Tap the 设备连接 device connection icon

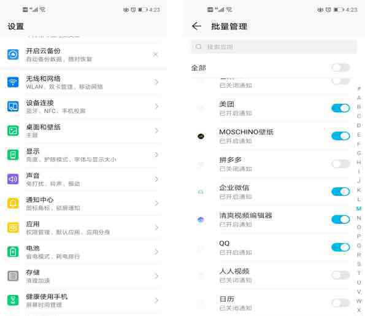(x=13, y=106)
